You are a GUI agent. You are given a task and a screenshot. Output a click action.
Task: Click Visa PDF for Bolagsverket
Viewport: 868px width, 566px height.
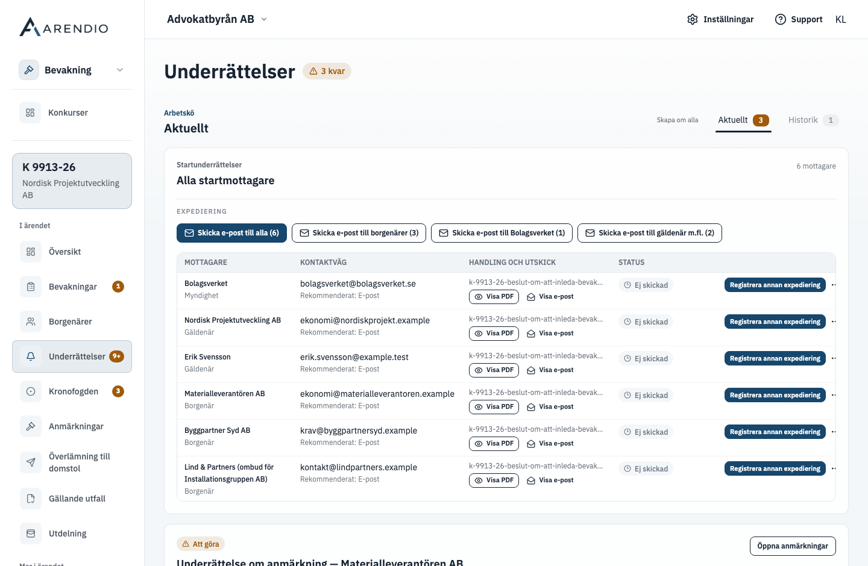[x=494, y=297]
